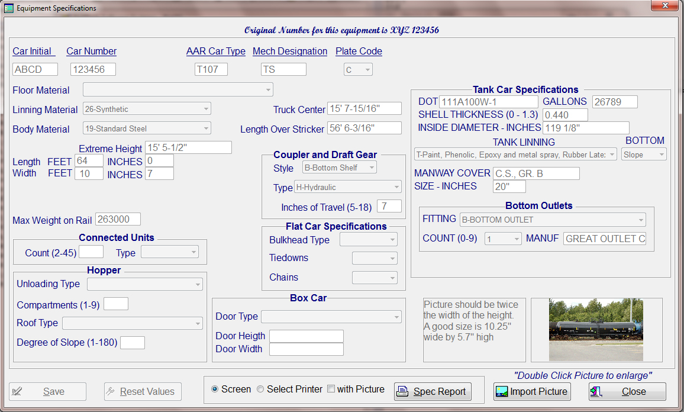Viewport: 684px width, 412px height.
Task: Open the Floor Material dropdown
Action: pos(178,89)
